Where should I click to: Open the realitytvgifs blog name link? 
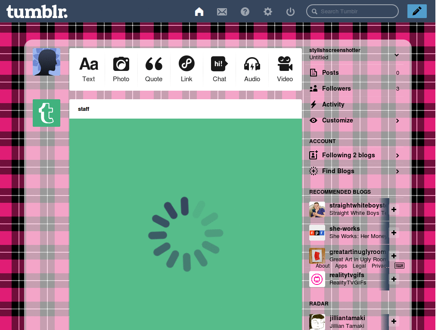click(x=347, y=275)
